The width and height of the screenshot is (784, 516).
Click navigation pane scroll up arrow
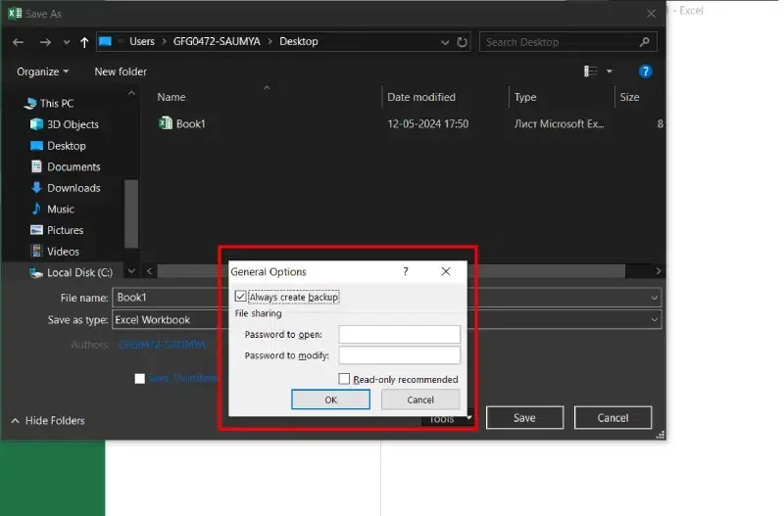131,93
